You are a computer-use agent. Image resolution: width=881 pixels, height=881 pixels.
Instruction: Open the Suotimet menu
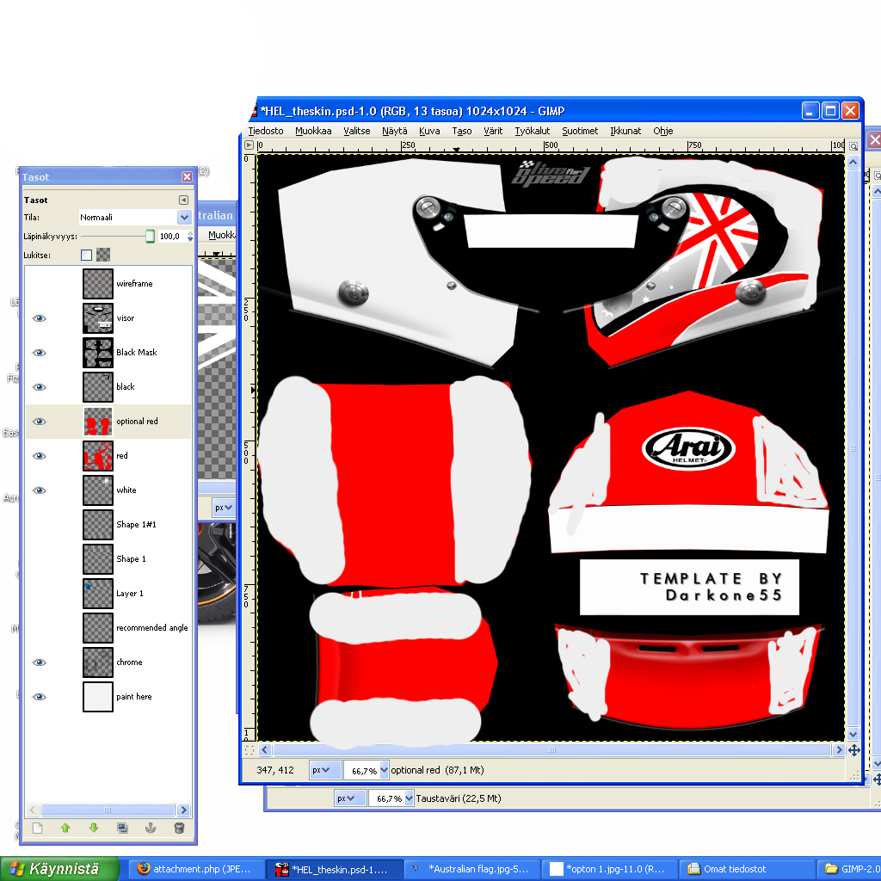tap(580, 131)
